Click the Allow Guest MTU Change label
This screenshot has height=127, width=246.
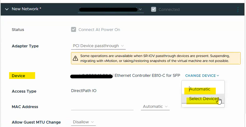tap(36, 122)
